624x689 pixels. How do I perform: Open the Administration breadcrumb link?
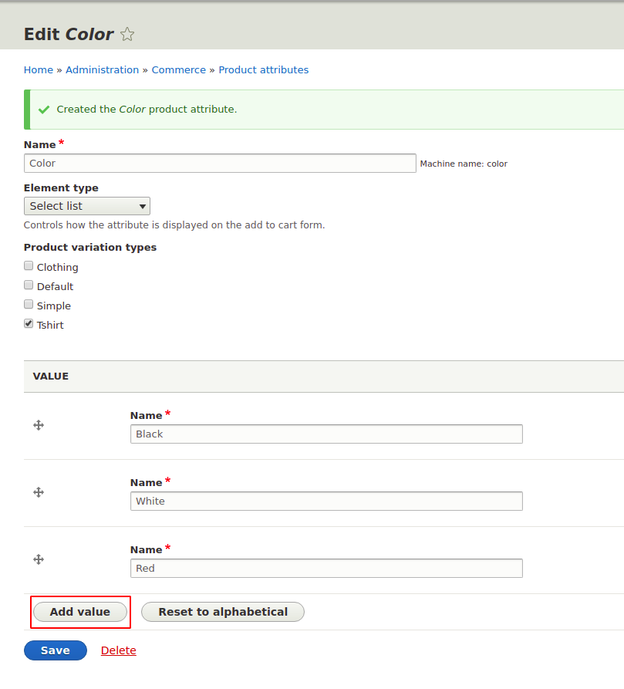click(x=102, y=70)
